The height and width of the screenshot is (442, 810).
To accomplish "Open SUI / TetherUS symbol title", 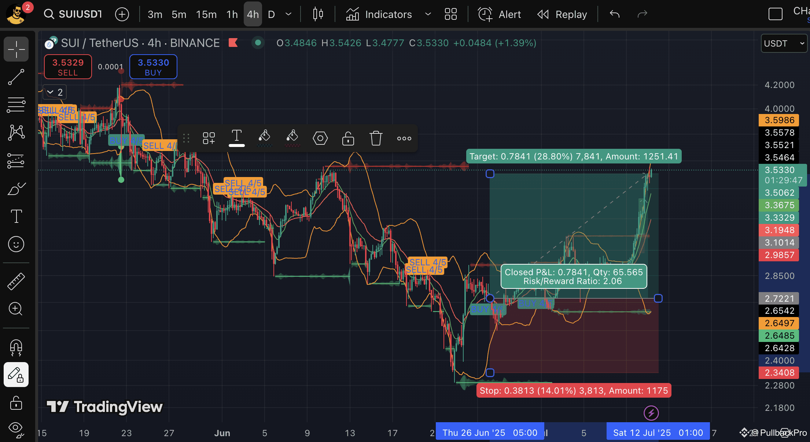I will [140, 43].
